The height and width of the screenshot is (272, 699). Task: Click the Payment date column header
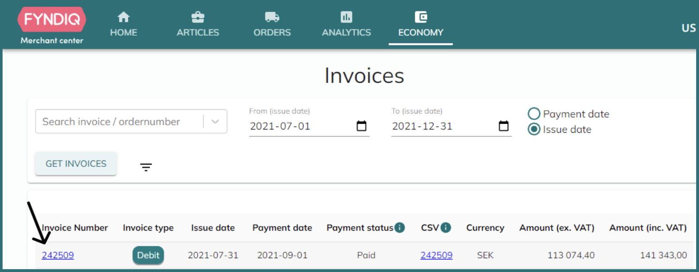pyautogui.click(x=282, y=228)
